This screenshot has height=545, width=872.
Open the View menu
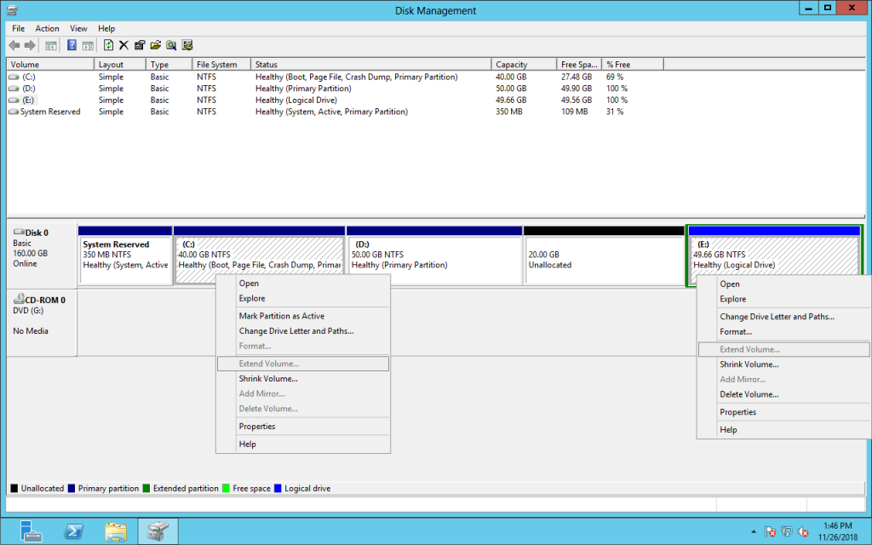pos(77,28)
